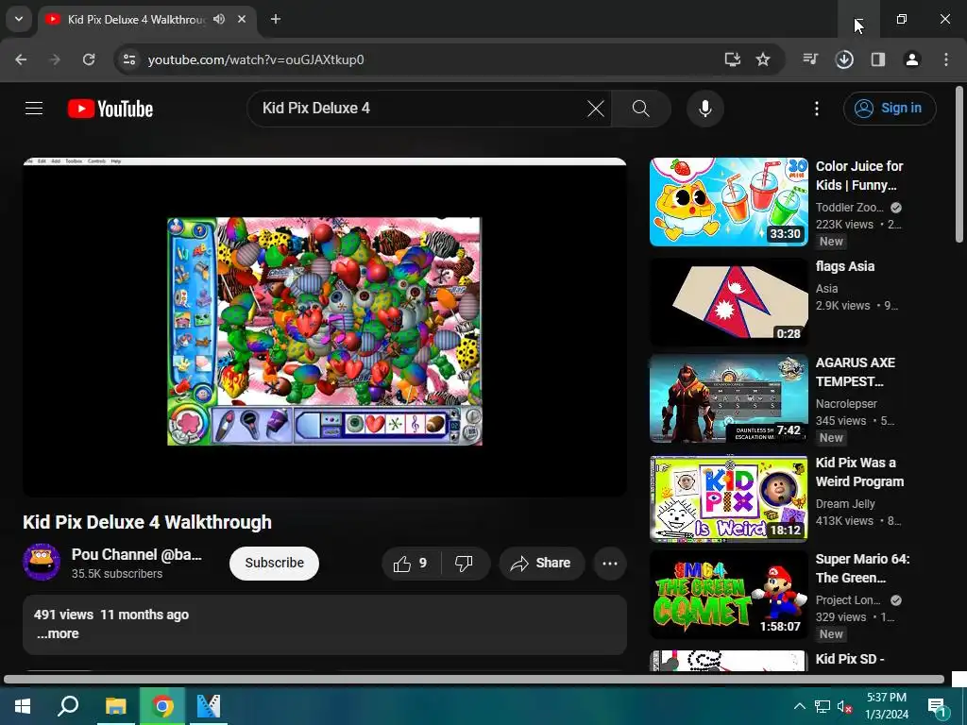Open the Kid Pix SD video title

click(x=850, y=658)
